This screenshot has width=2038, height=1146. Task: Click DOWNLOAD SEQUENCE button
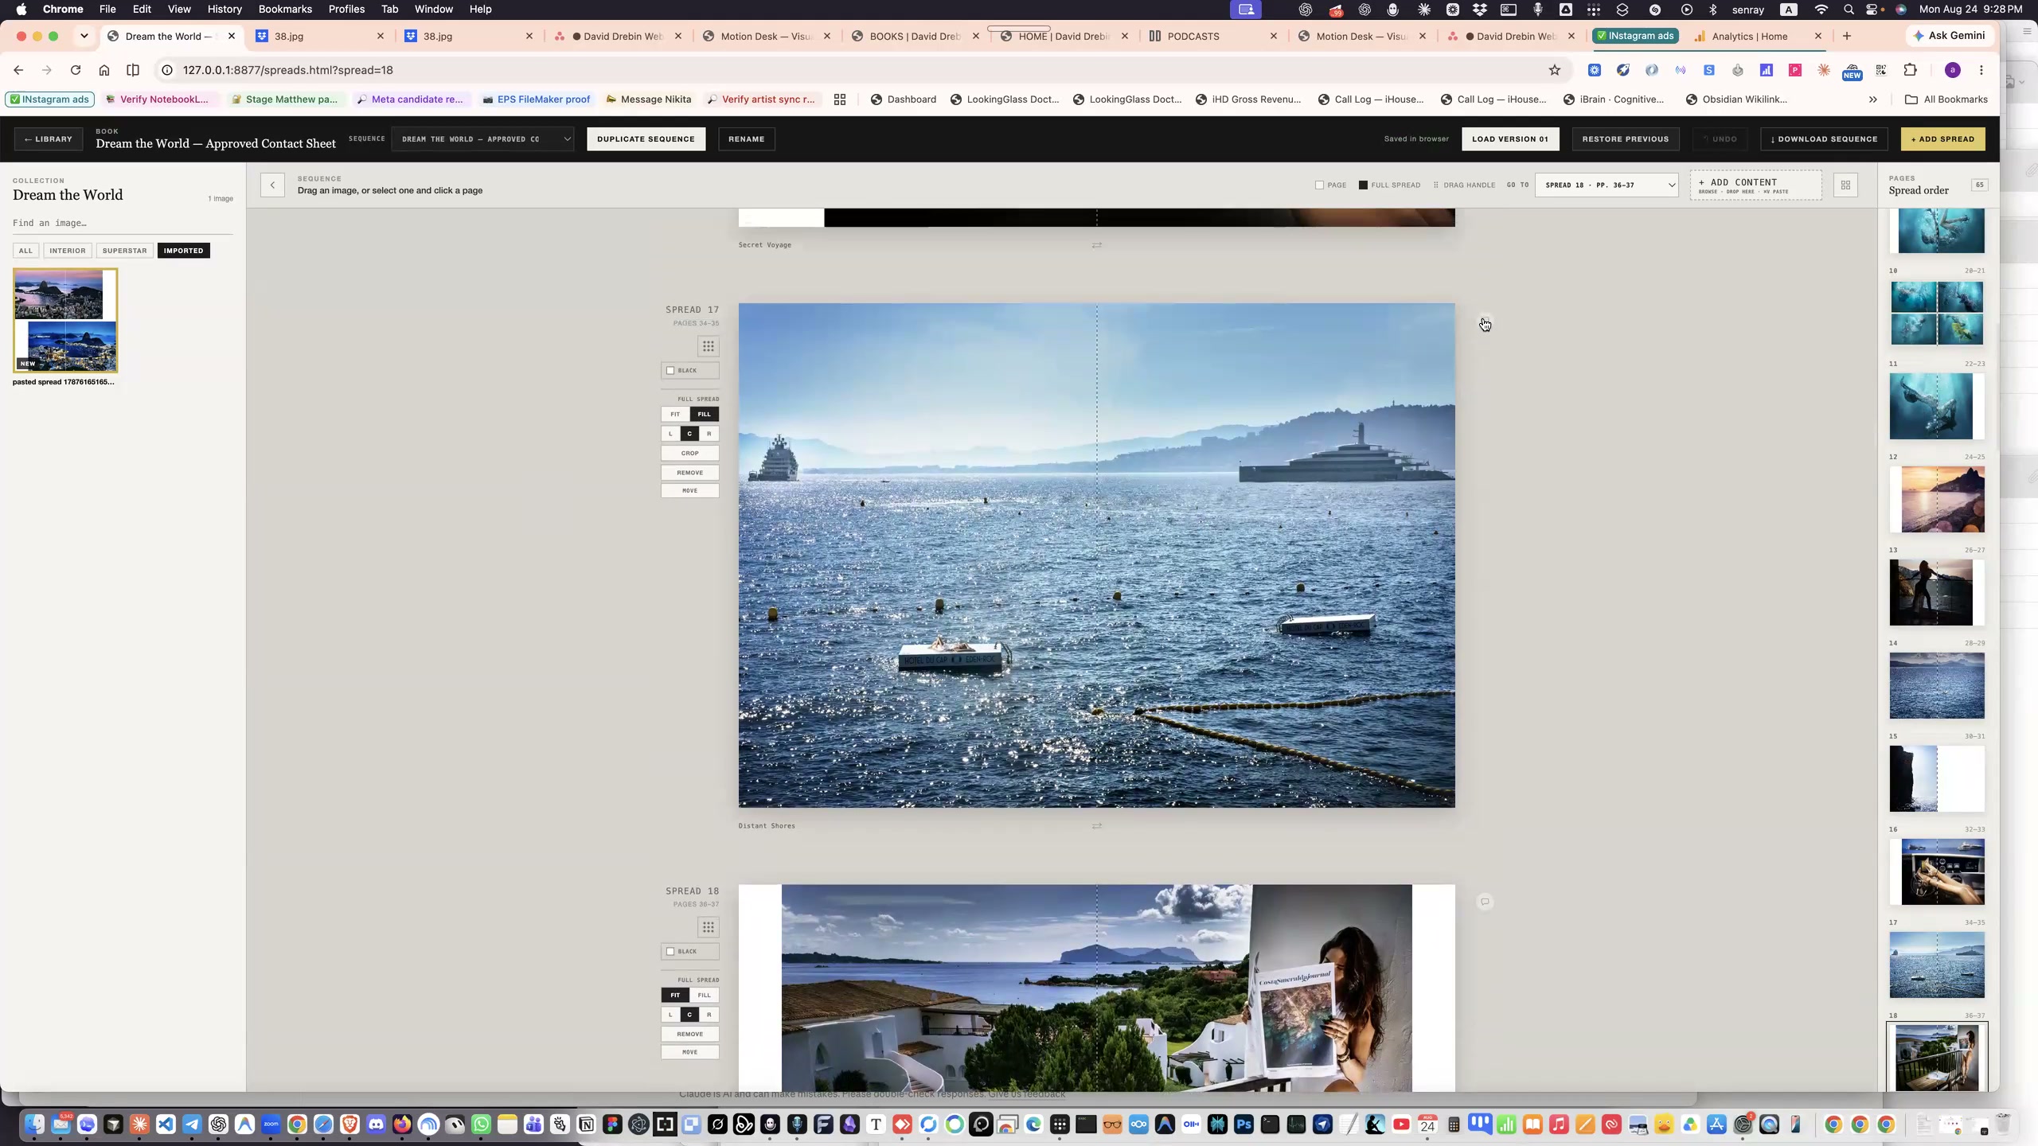point(1824,139)
